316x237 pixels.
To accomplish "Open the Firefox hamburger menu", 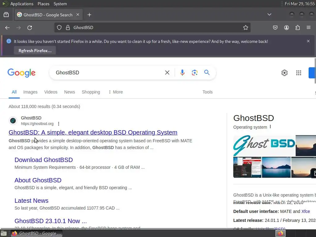I will (x=309, y=27).
